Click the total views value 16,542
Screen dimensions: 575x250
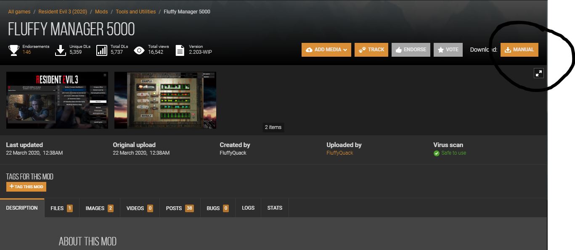[156, 52]
